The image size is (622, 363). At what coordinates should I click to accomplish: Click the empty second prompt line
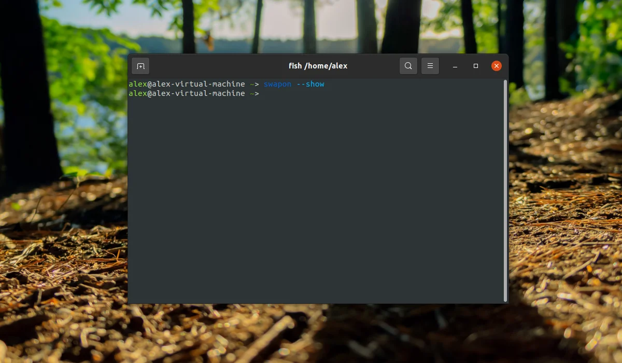[193, 93]
